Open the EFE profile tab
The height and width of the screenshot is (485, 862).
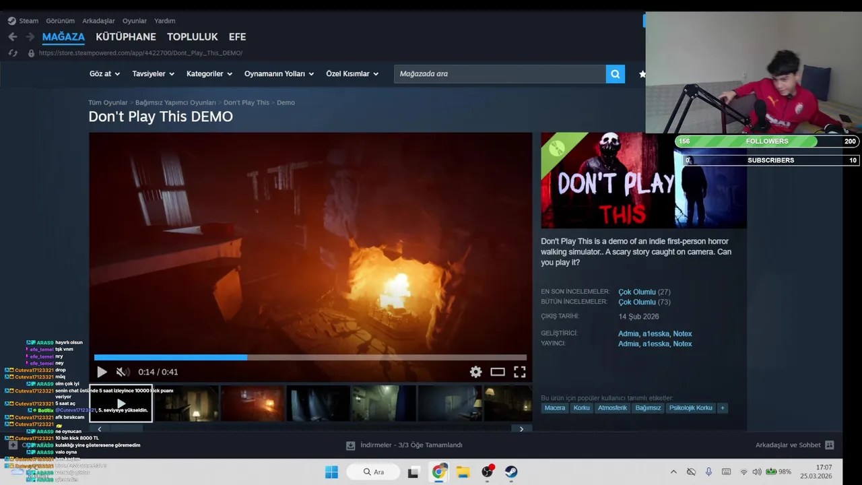(x=237, y=37)
